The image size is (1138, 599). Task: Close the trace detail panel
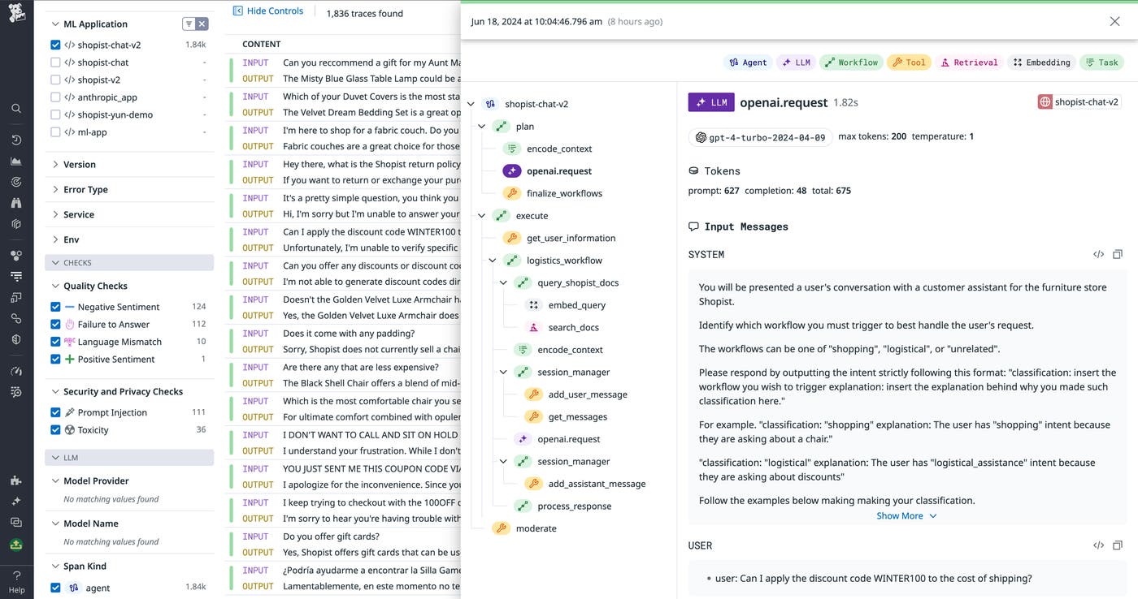pyautogui.click(x=1114, y=22)
